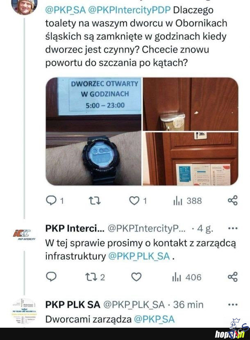Open more options menu on PKP Intercity tweet
Image resolution: width=250 pixels, height=340 pixels.
pyautogui.click(x=233, y=228)
